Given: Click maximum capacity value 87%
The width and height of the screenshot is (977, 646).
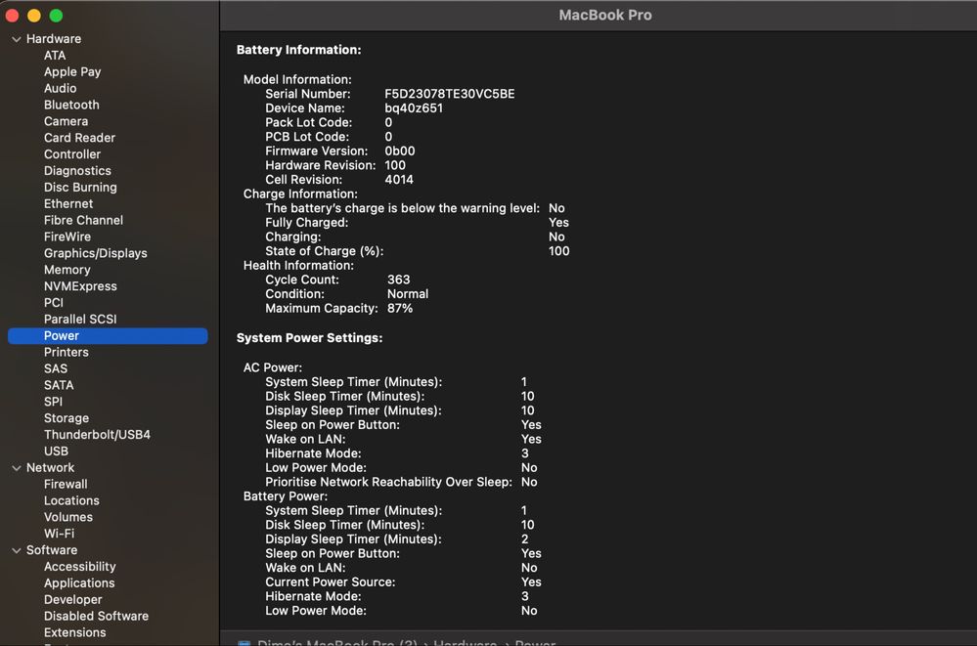Looking at the screenshot, I should (400, 309).
